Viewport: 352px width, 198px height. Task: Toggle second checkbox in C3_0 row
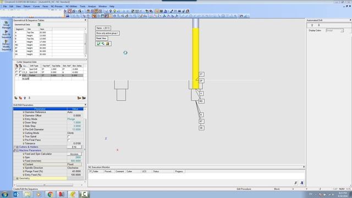(20, 72)
